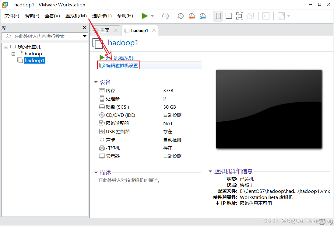Screen dimensions: 334x226
Task: Click 开启此虚拟机 link
Action: (x=119, y=58)
